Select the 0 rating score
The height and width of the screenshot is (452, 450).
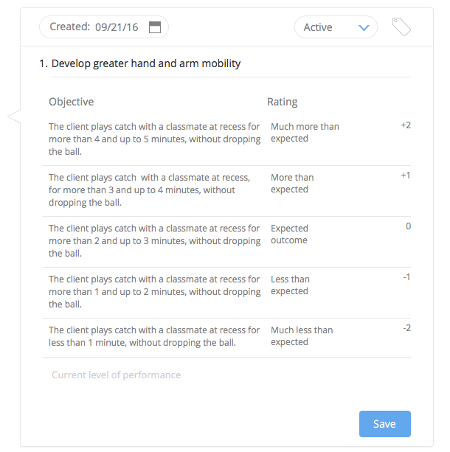(x=408, y=226)
